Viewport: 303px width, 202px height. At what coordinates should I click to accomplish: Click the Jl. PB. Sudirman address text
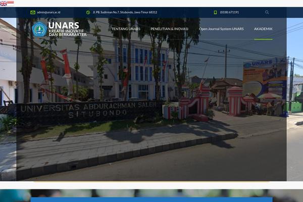pos(125,12)
